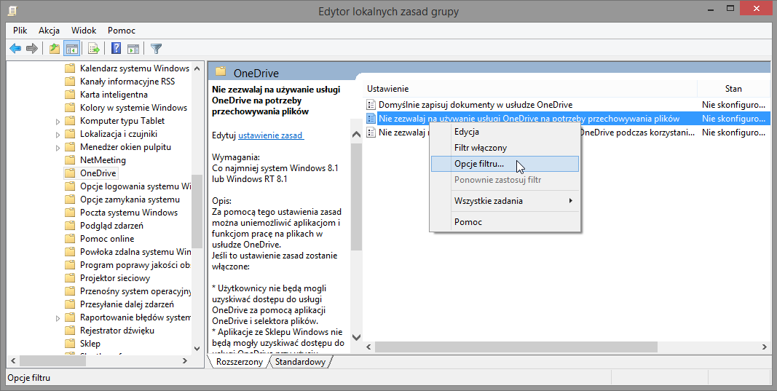Image resolution: width=777 pixels, height=391 pixels.
Task: Select row Nie zezwalaj ... przechowywania plików
Action: [567, 119]
